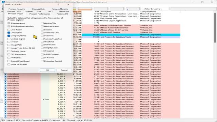Enable the Autostart Location checkbox
The width and height of the screenshot is (217, 122).
pyautogui.click(x=42, y=39)
